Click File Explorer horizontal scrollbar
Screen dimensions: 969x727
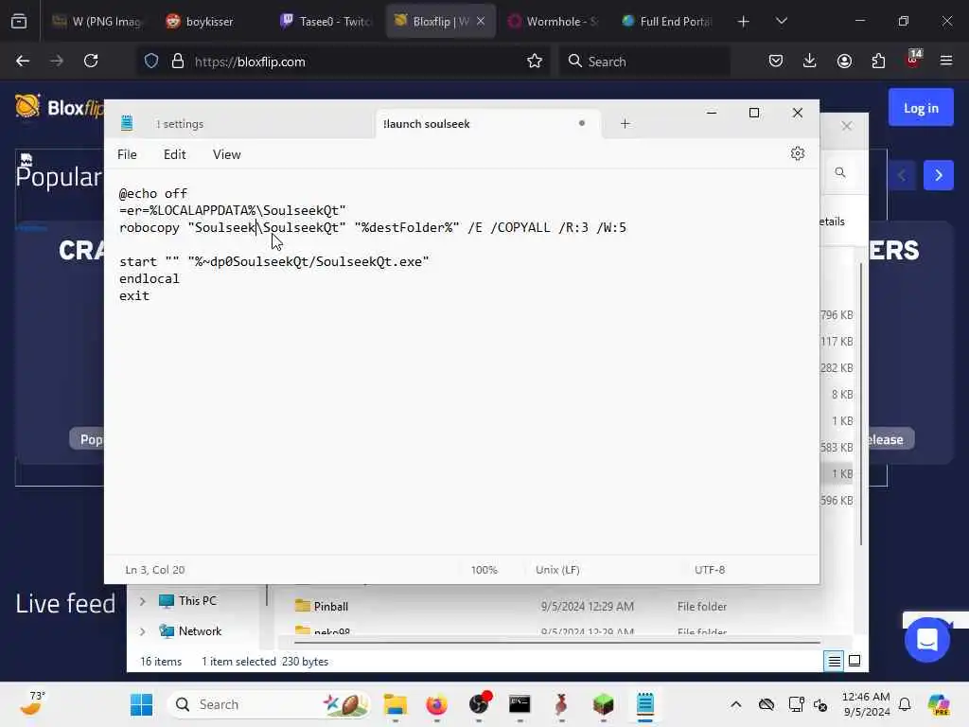tap(556, 643)
